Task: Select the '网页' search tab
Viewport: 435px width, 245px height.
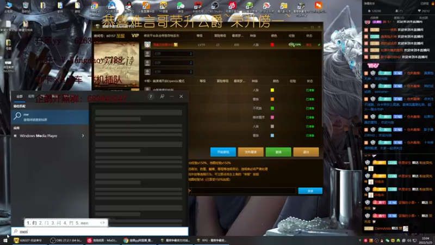Action: pos(55,96)
